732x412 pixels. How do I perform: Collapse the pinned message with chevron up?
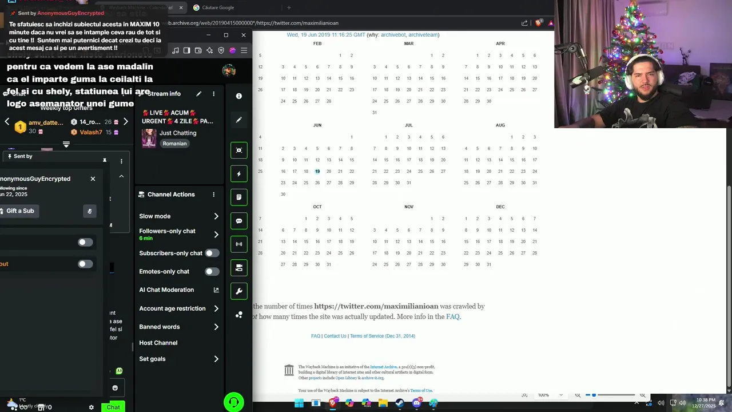click(121, 176)
